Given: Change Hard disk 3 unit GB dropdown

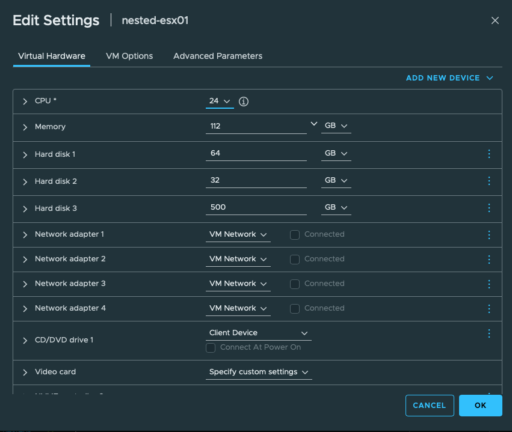Looking at the screenshot, I should point(336,207).
